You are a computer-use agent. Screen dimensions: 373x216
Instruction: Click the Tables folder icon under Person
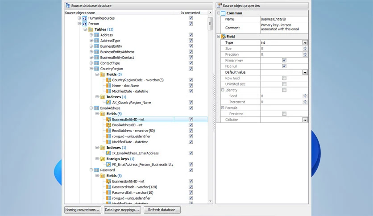[x=91, y=29]
